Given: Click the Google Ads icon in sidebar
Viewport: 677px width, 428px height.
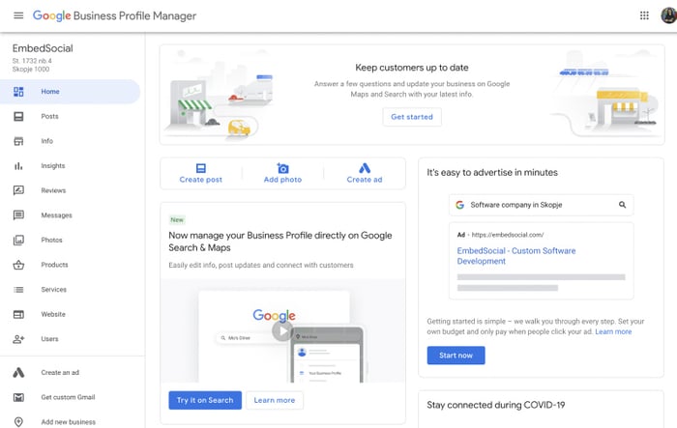Looking at the screenshot, I should [x=18, y=372].
